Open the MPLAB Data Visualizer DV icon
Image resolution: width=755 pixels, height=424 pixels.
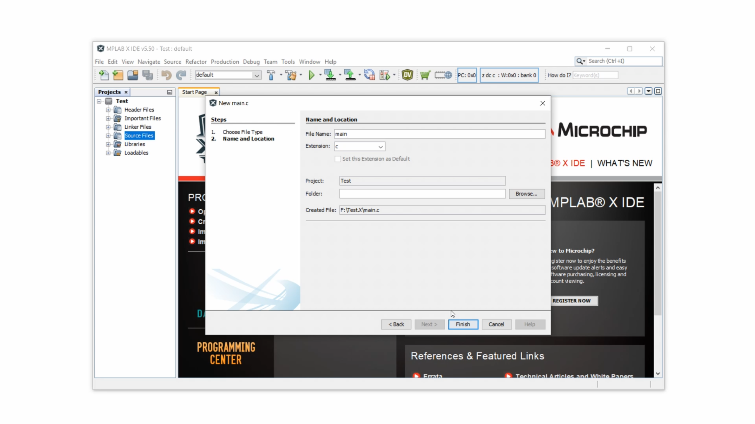(407, 75)
